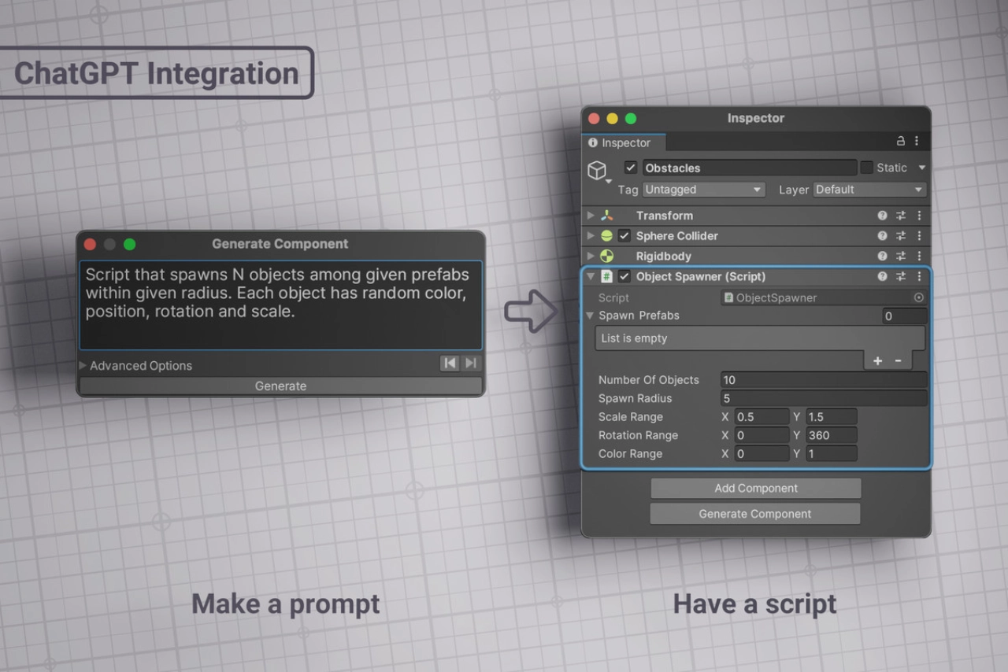Open presets for Transform component

click(x=901, y=216)
